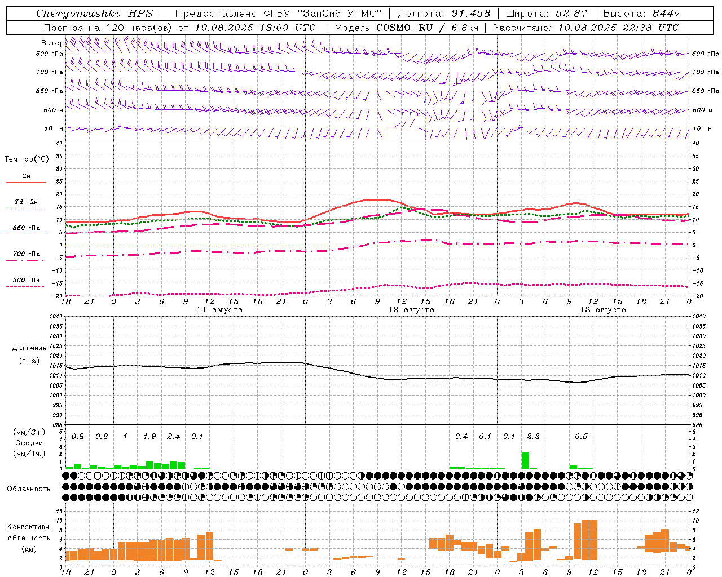The width and height of the screenshot is (722, 577).
Task: Click the 'Давление' pressure panel label
Action: click(x=29, y=348)
